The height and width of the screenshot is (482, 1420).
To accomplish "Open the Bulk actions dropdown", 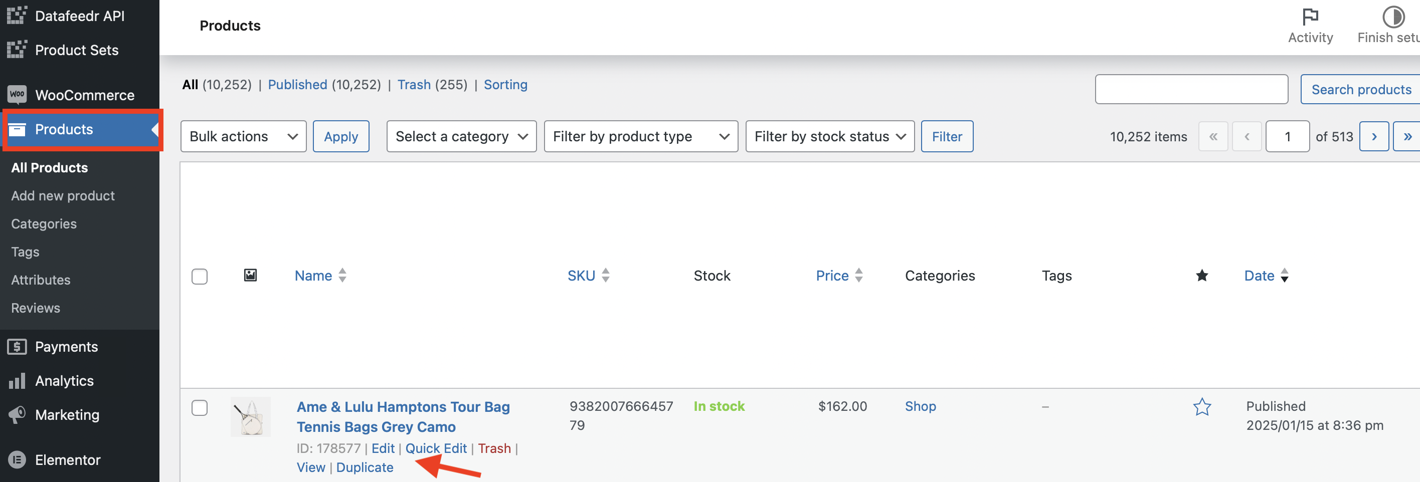I will (x=243, y=136).
